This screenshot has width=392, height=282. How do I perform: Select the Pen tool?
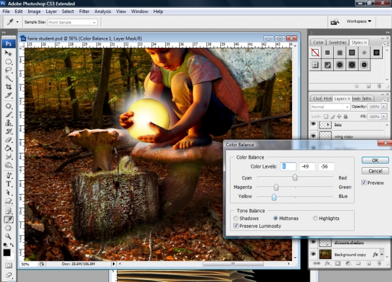click(8, 176)
